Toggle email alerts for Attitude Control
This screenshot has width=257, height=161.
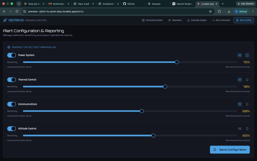(x=240, y=129)
